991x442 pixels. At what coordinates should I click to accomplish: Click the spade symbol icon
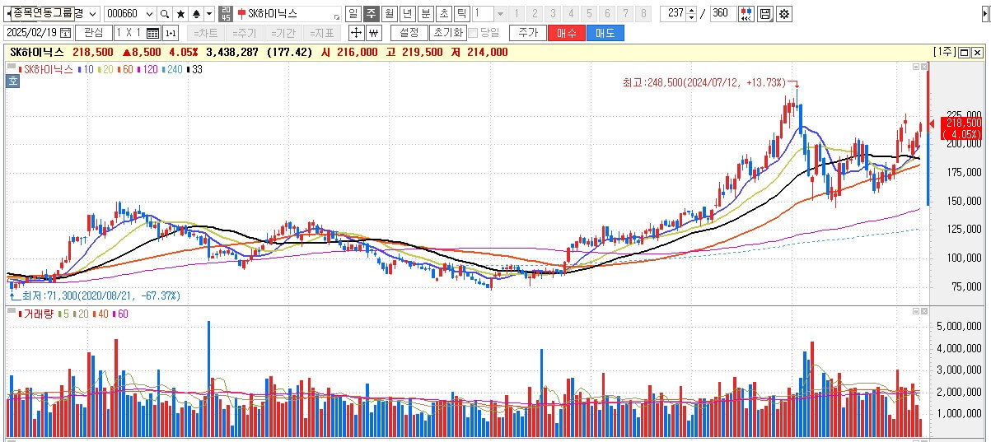[196, 14]
